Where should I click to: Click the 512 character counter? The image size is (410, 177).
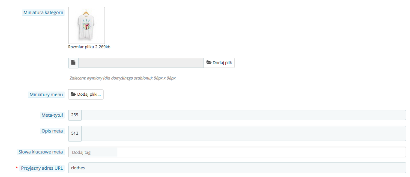click(75, 133)
